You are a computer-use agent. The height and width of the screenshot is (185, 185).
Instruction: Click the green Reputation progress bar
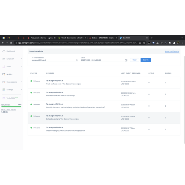(x=11, y=107)
